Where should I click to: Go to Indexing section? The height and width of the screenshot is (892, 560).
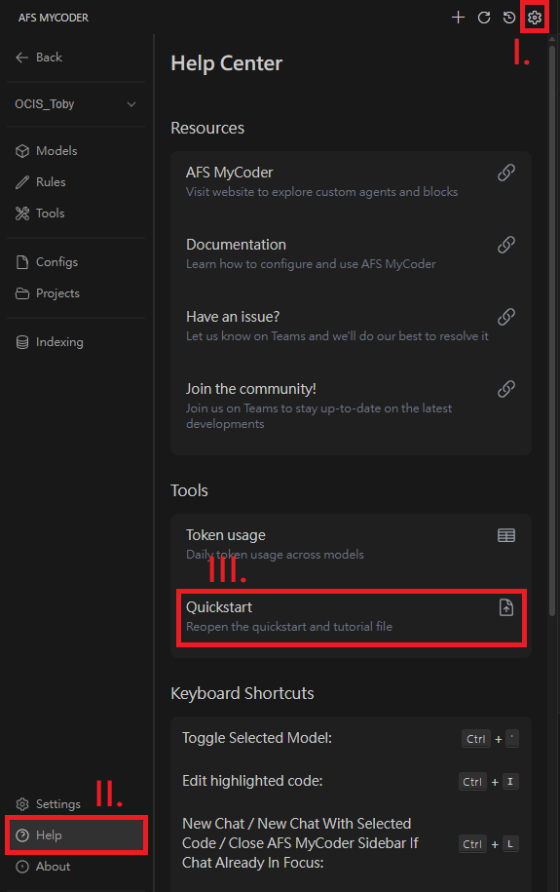(x=76, y=342)
